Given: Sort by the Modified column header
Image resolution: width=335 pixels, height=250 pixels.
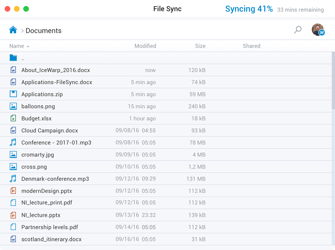Looking at the screenshot, I should click(x=145, y=46).
